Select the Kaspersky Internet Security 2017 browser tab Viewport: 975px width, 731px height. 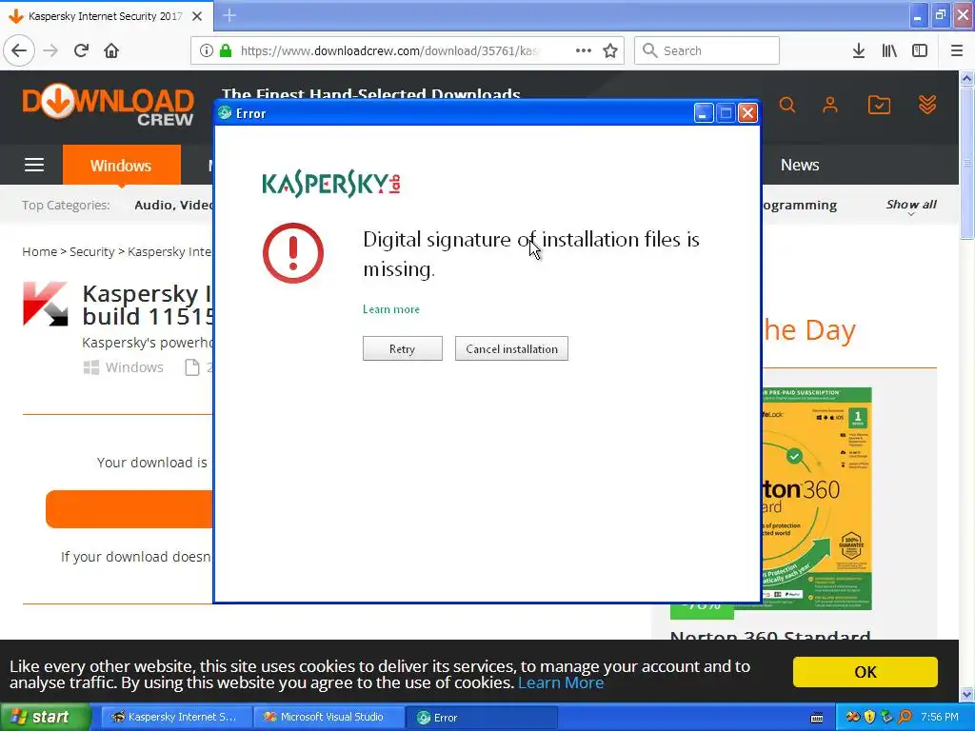[x=106, y=16]
